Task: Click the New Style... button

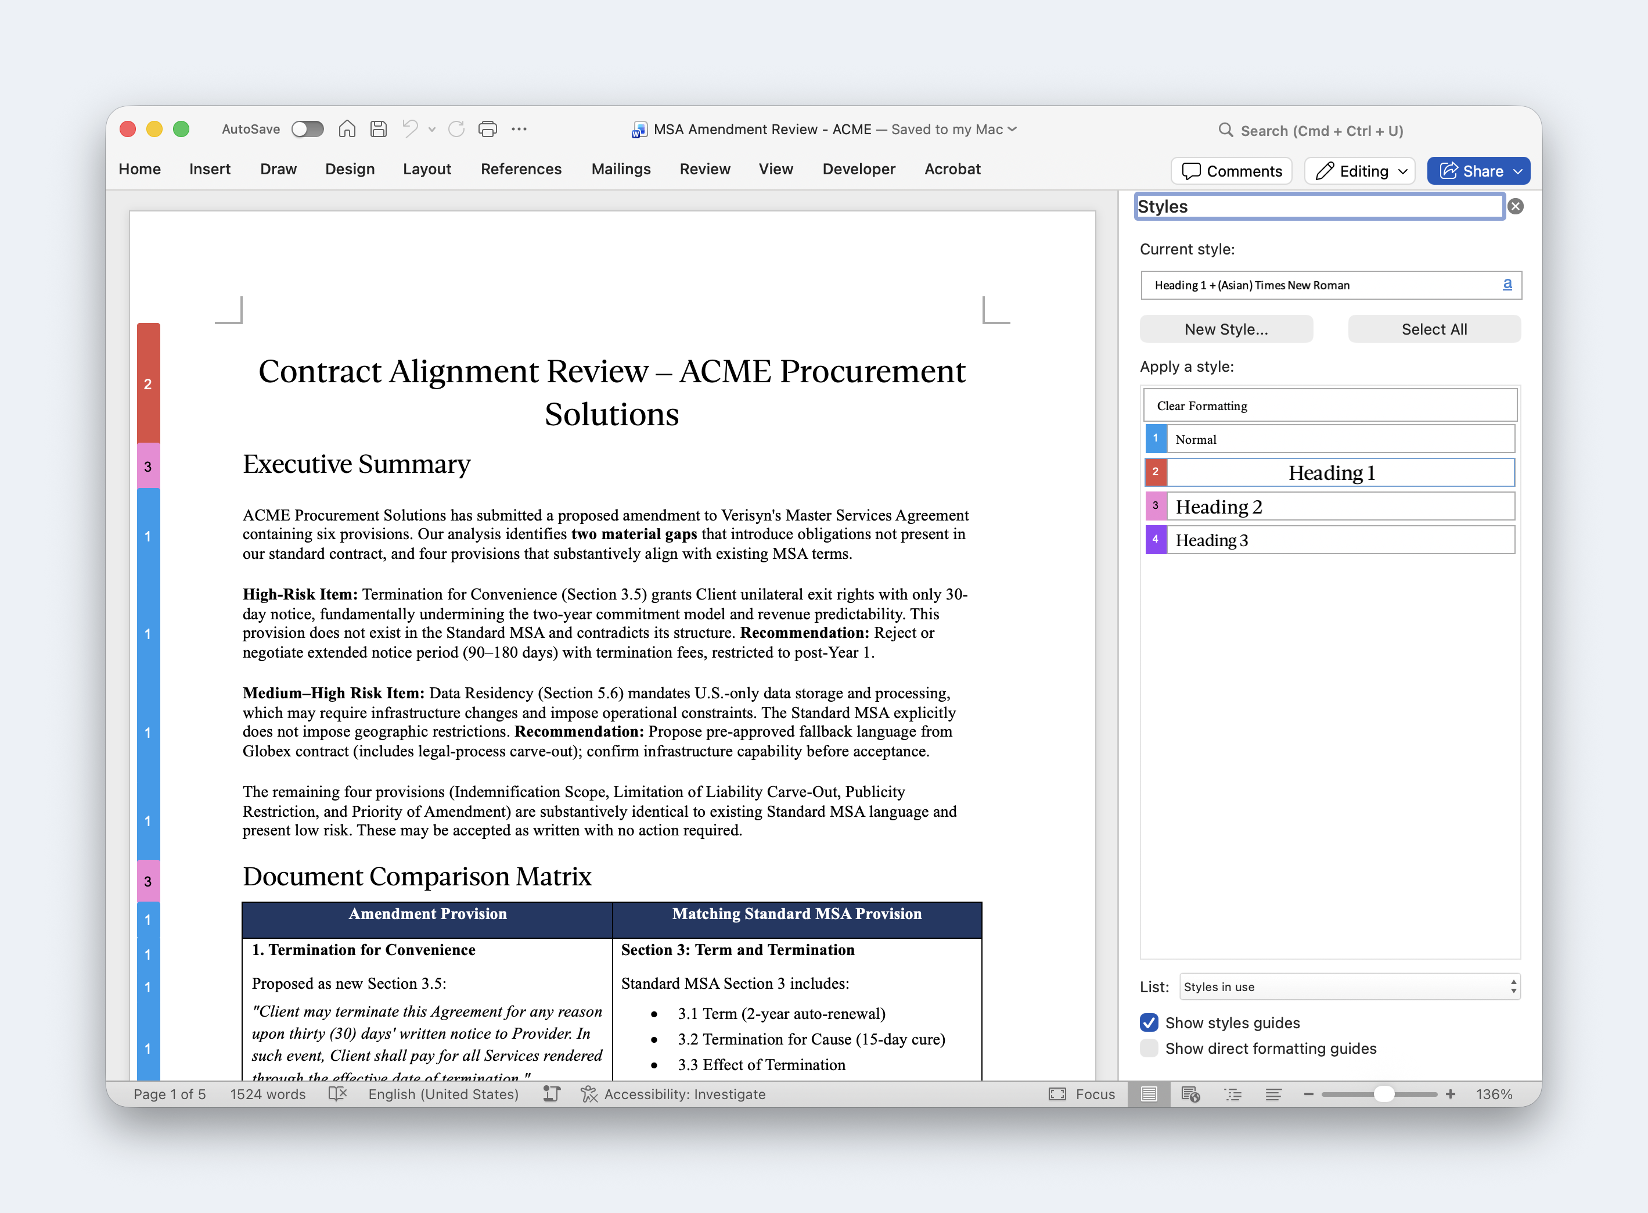Action: pos(1225,329)
